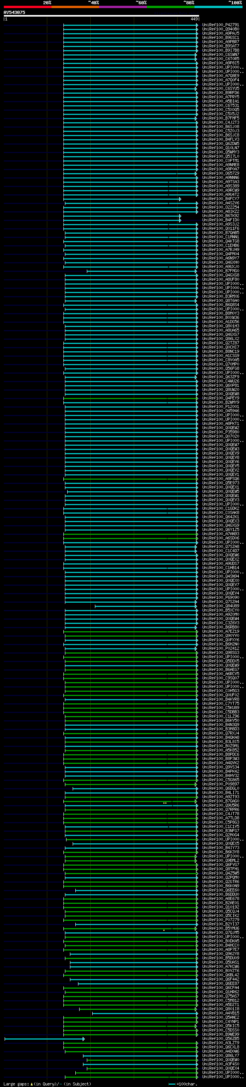Click the UniRef100_C6SYU5 label
The image size is (246, 1087).
(220, 89)
